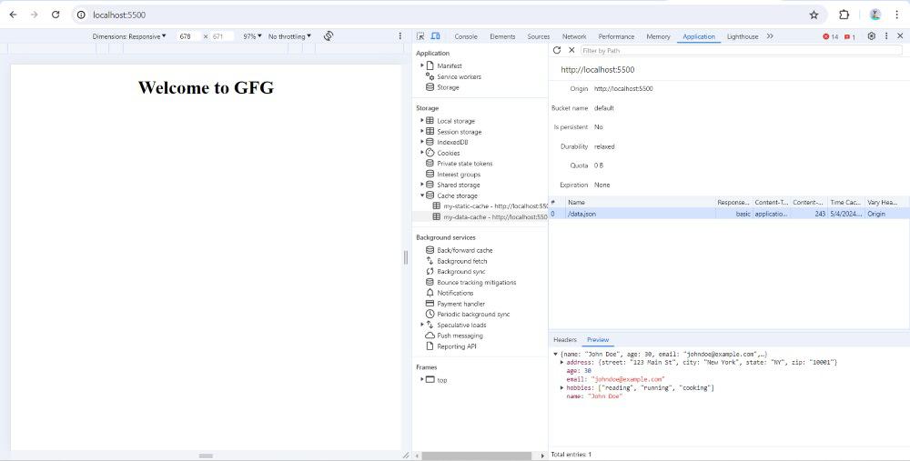This screenshot has width=910, height=461.
Task: Expand the address object in preview
Action: click(x=561, y=362)
